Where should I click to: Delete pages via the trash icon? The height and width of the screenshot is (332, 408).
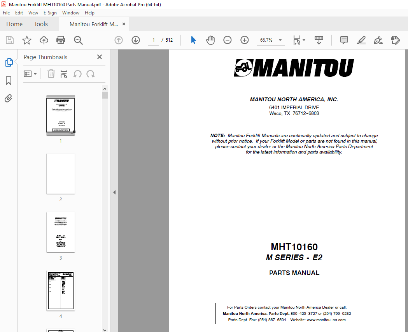click(51, 74)
